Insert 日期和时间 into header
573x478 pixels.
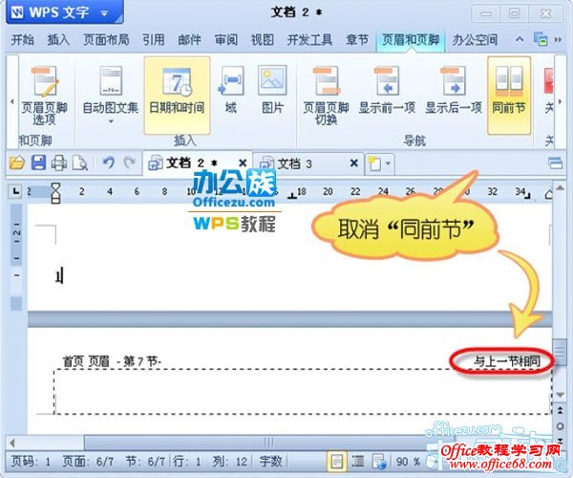pyautogui.click(x=177, y=95)
